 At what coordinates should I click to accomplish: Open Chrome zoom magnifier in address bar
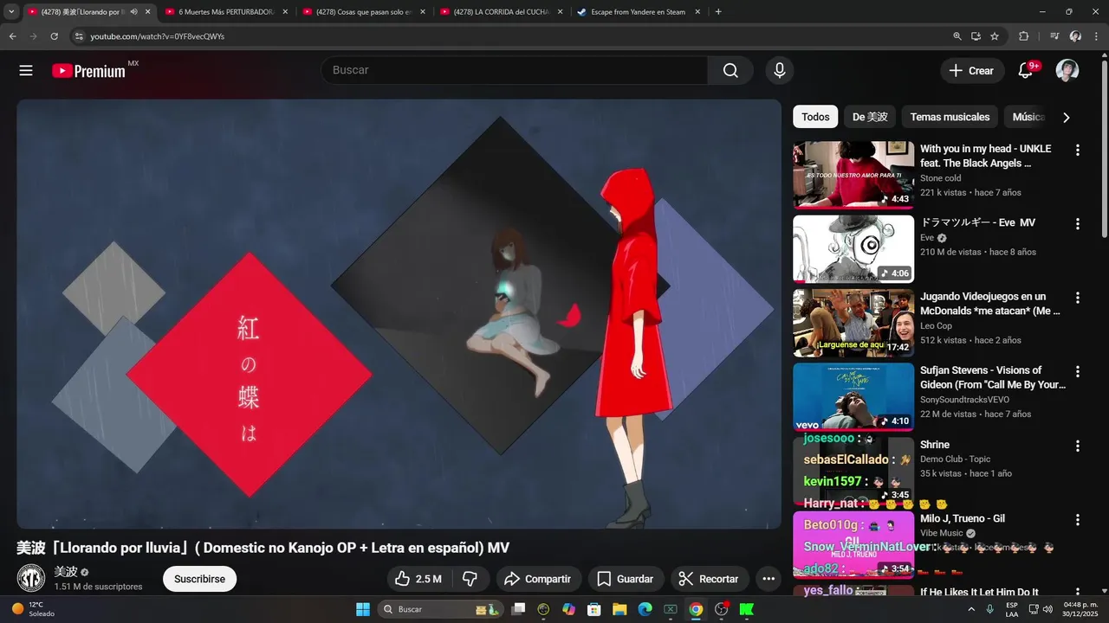point(957,36)
